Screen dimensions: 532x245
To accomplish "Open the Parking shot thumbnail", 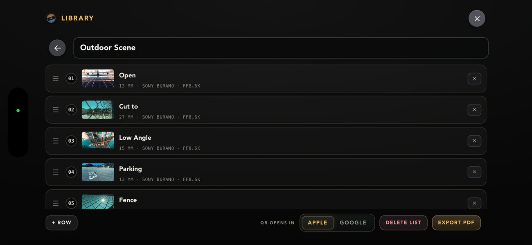I will point(98,172).
